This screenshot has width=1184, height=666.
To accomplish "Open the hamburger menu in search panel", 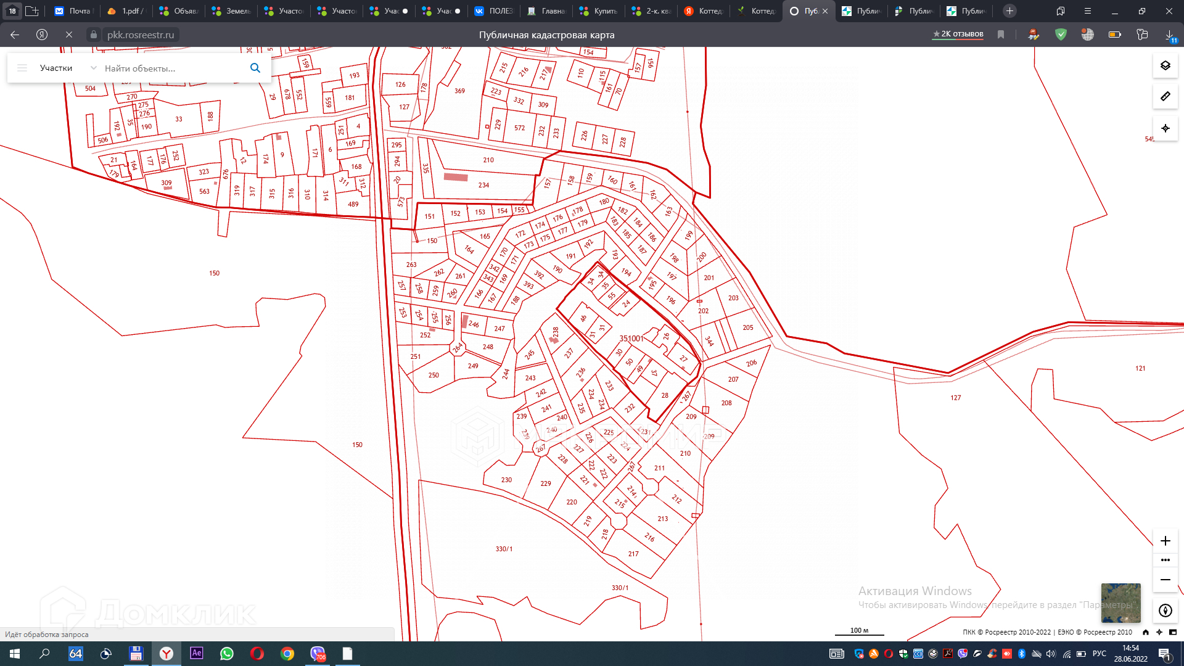I will tap(22, 68).
